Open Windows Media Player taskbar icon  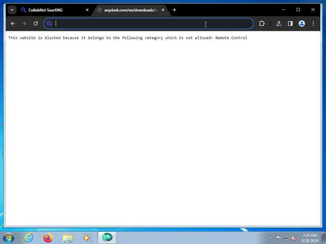pyautogui.click(x=87, y=238)
